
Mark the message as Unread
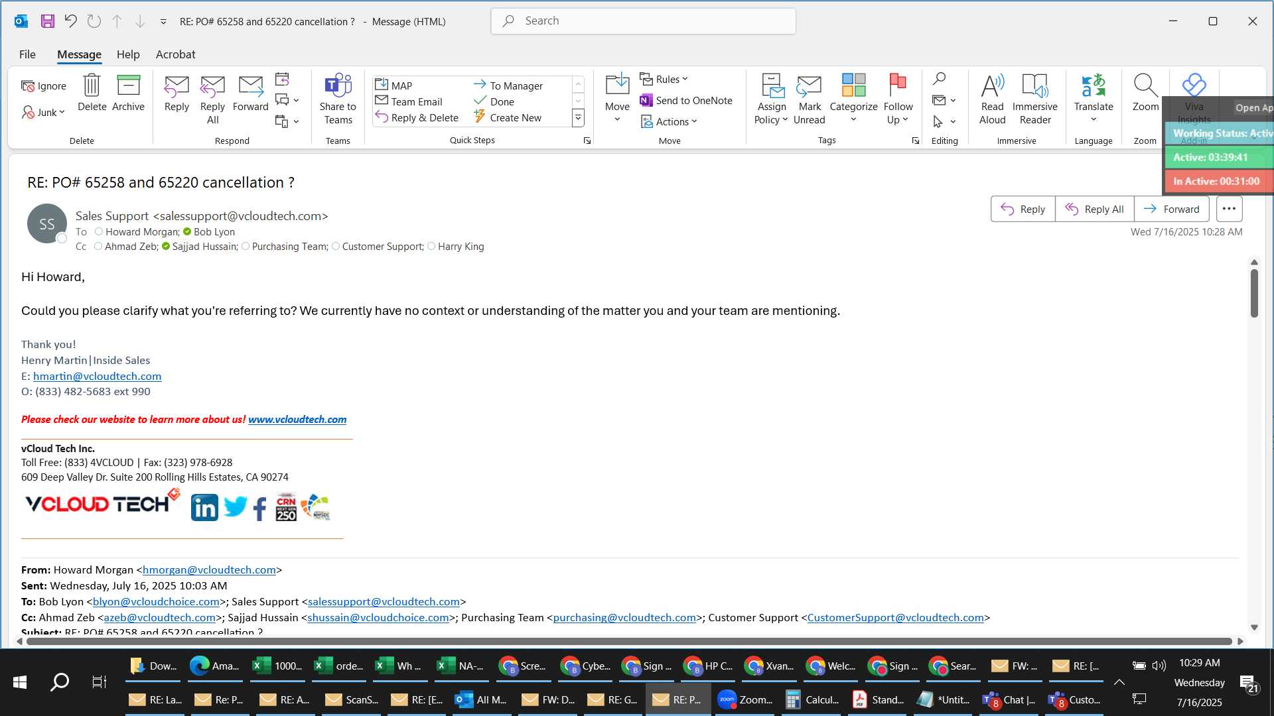click(x=809, y=99)
